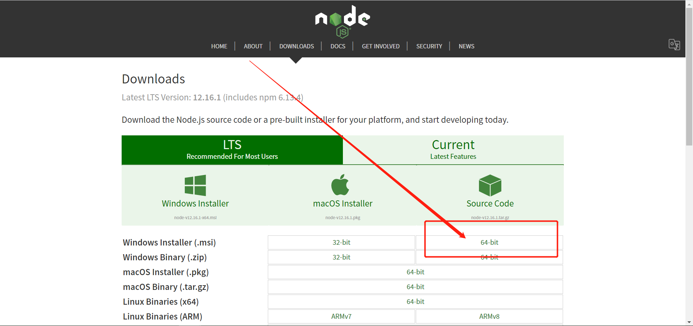Image resolution: width=693 pixels, height=326 pixels.
Task: Click the Apple logo icon
Action: click(340, 185)
